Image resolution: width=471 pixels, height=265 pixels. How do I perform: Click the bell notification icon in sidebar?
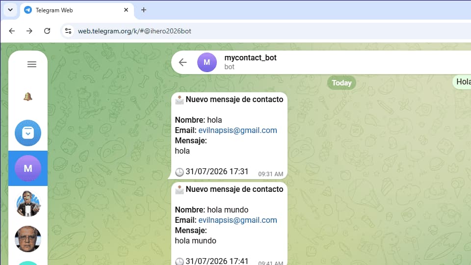coord(28,97)
